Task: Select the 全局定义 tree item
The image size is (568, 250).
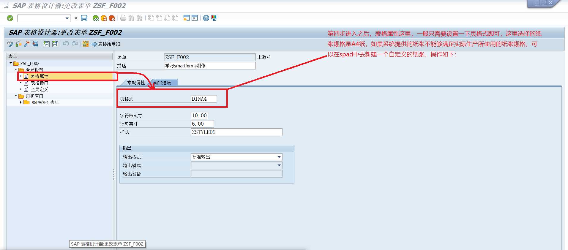Action: 39,89
